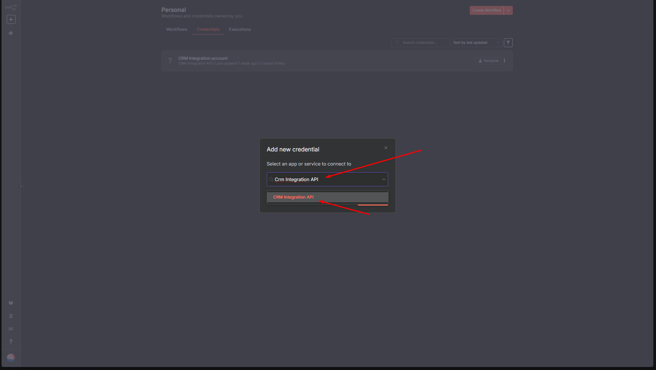Click the n8n logo in the sidebar
The width and height of the screenshot is (656, 370).
tap(11, 7)
